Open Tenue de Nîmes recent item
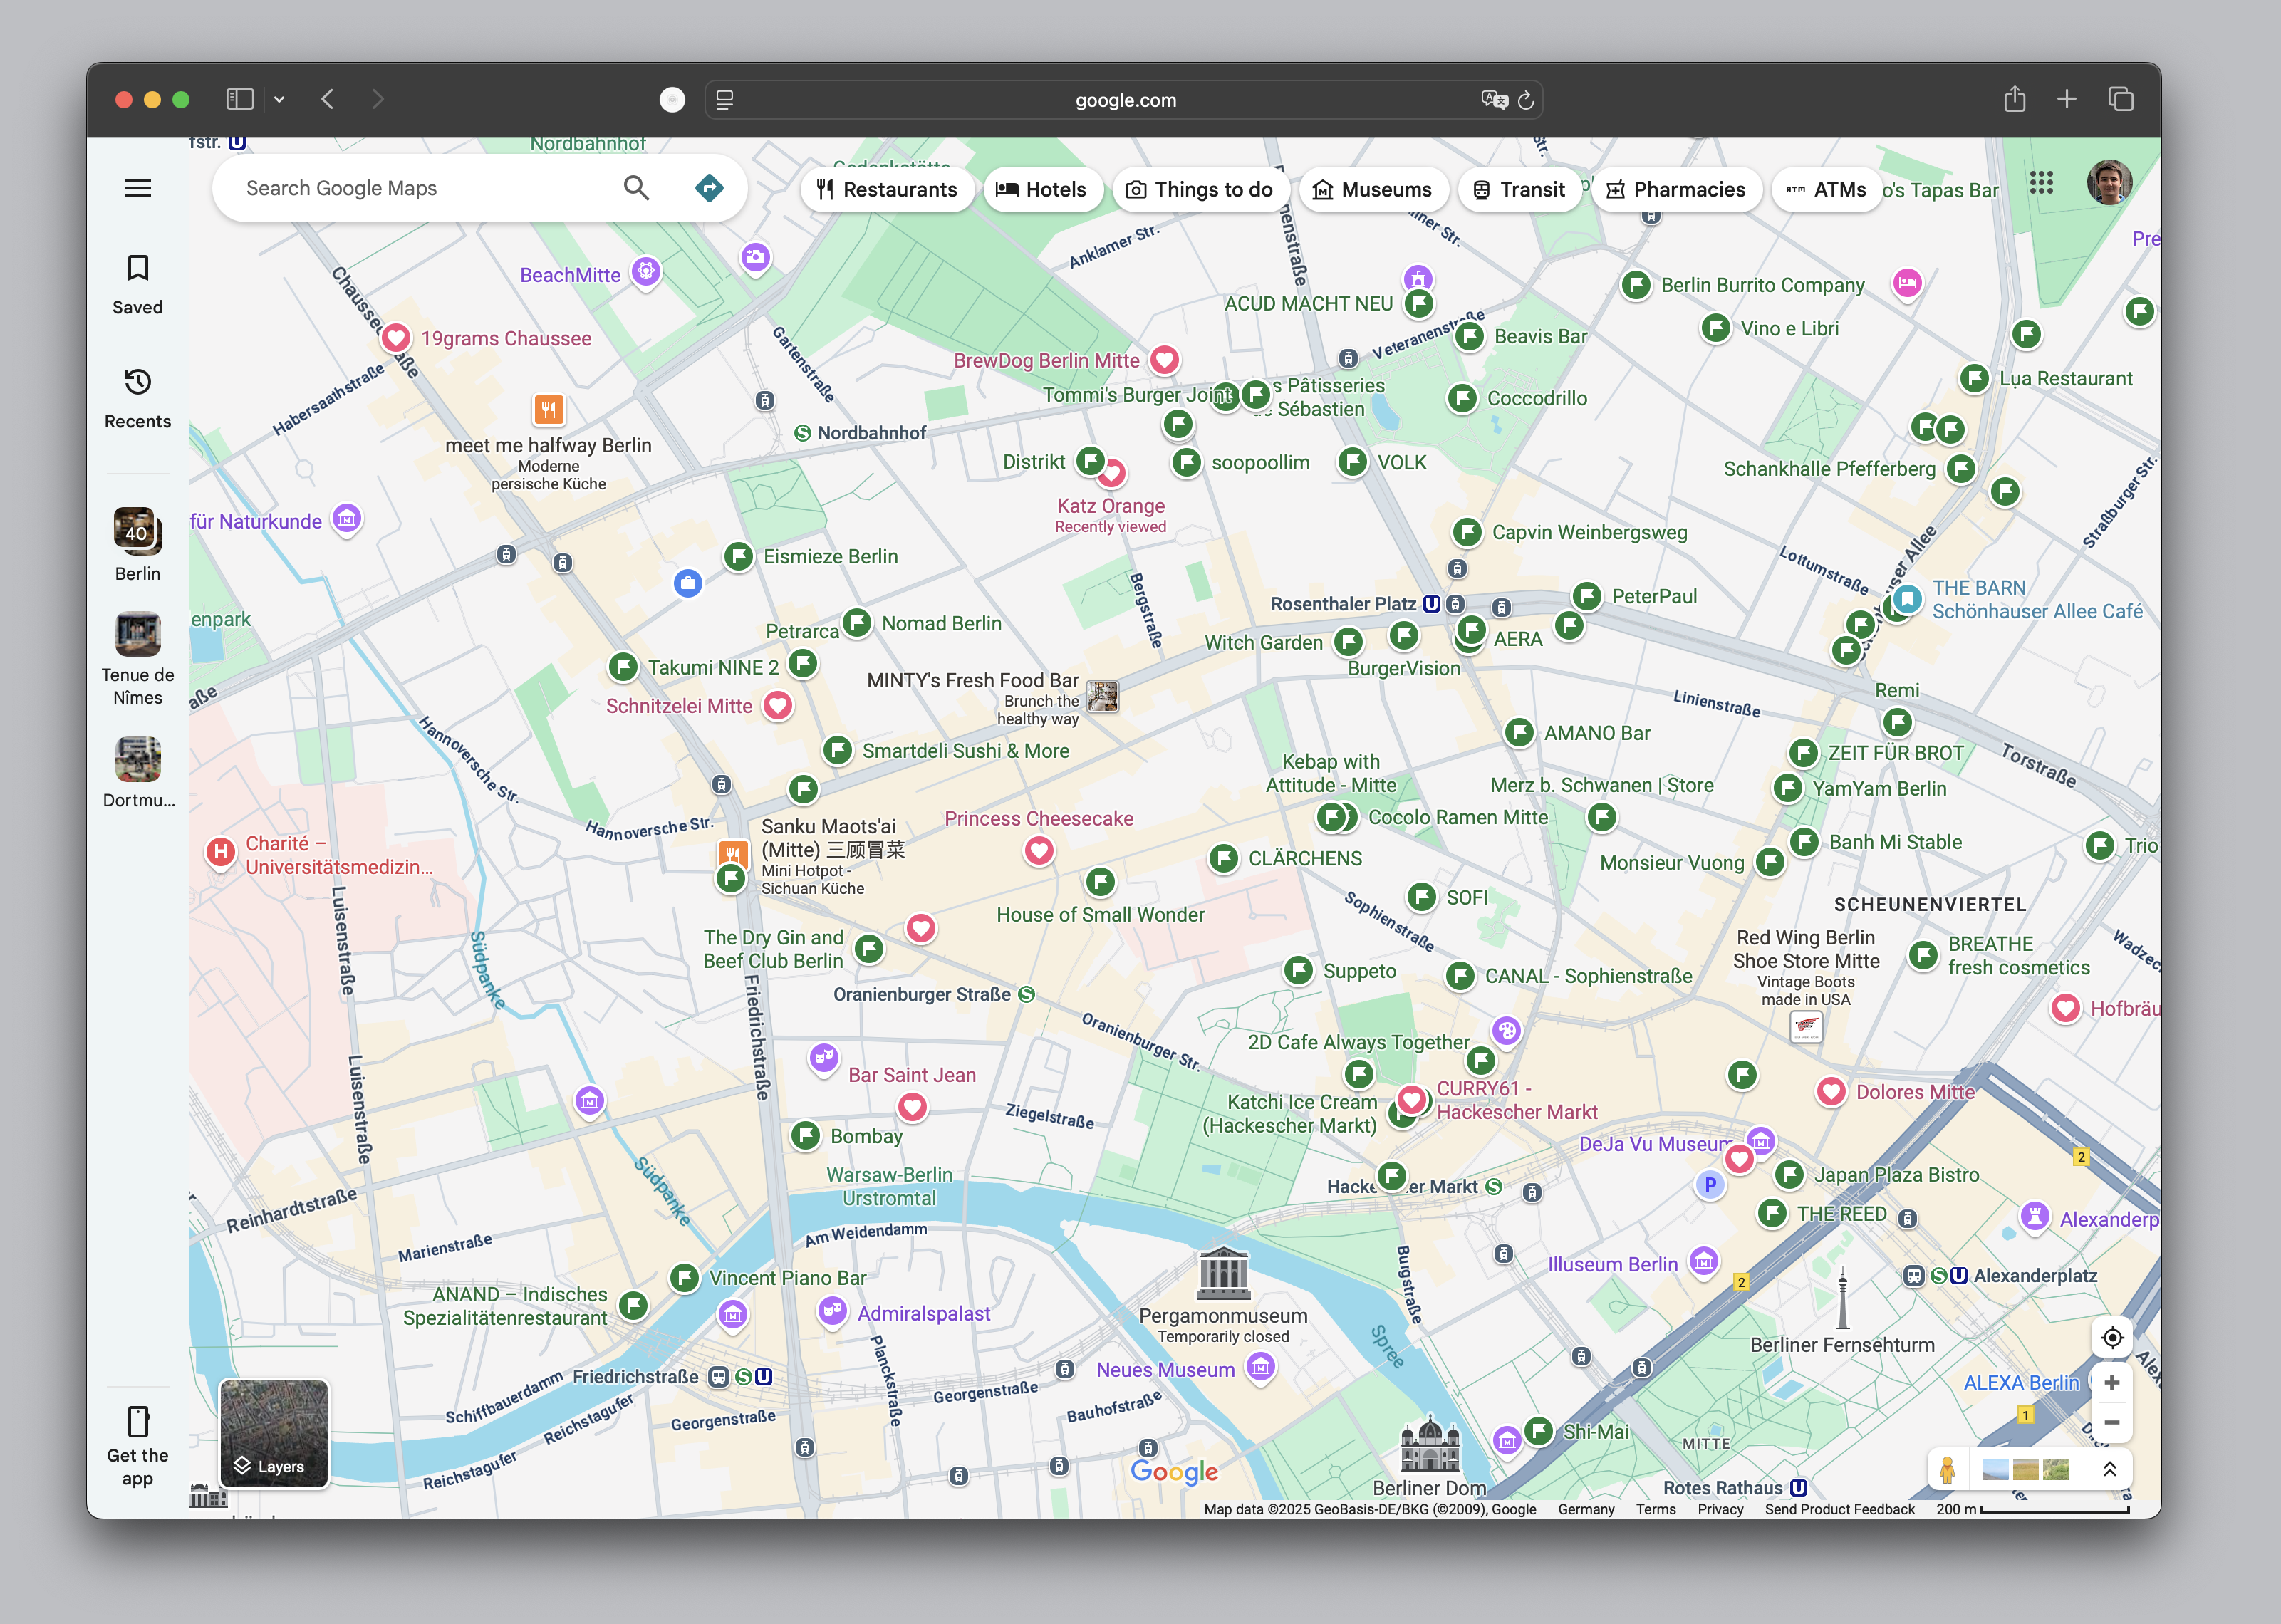This screenshot has height=1624, width=2281. pos(138,658)
